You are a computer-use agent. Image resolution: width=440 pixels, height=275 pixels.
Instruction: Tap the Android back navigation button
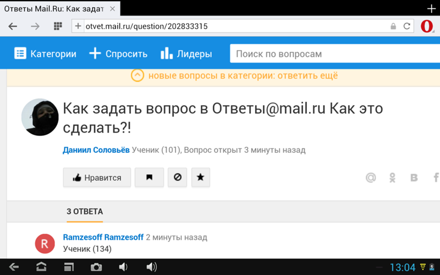pyautogui.click(x=13, y=267)
